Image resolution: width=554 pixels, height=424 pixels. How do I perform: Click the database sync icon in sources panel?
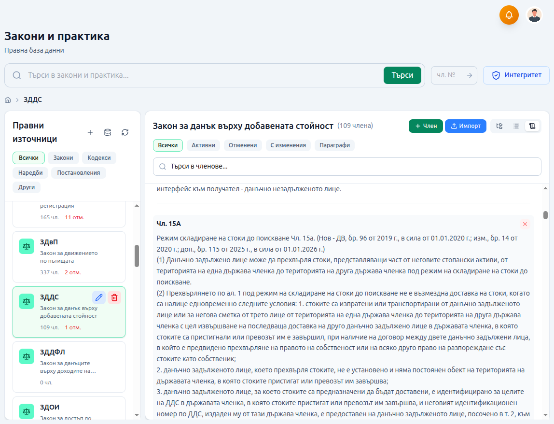108,132
